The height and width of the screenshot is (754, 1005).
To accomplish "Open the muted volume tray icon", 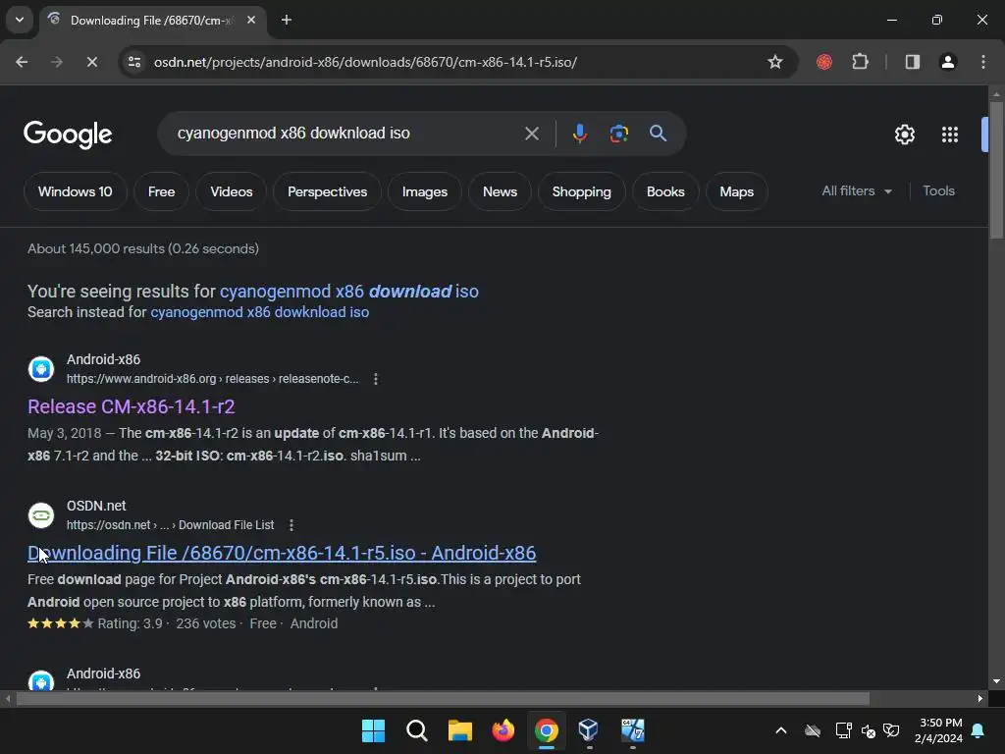I will coord(869,730).
